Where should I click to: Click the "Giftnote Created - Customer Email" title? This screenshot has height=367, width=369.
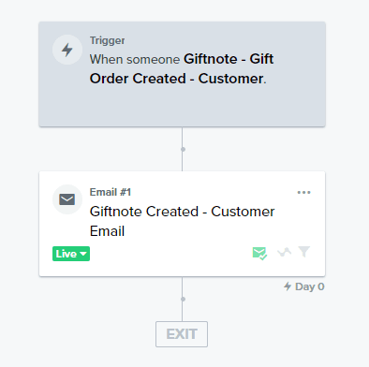[183, 221]
